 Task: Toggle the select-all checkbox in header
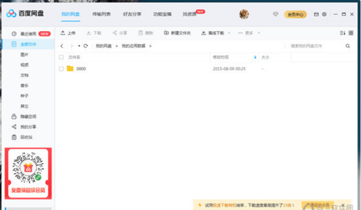(x=61, y=57)
